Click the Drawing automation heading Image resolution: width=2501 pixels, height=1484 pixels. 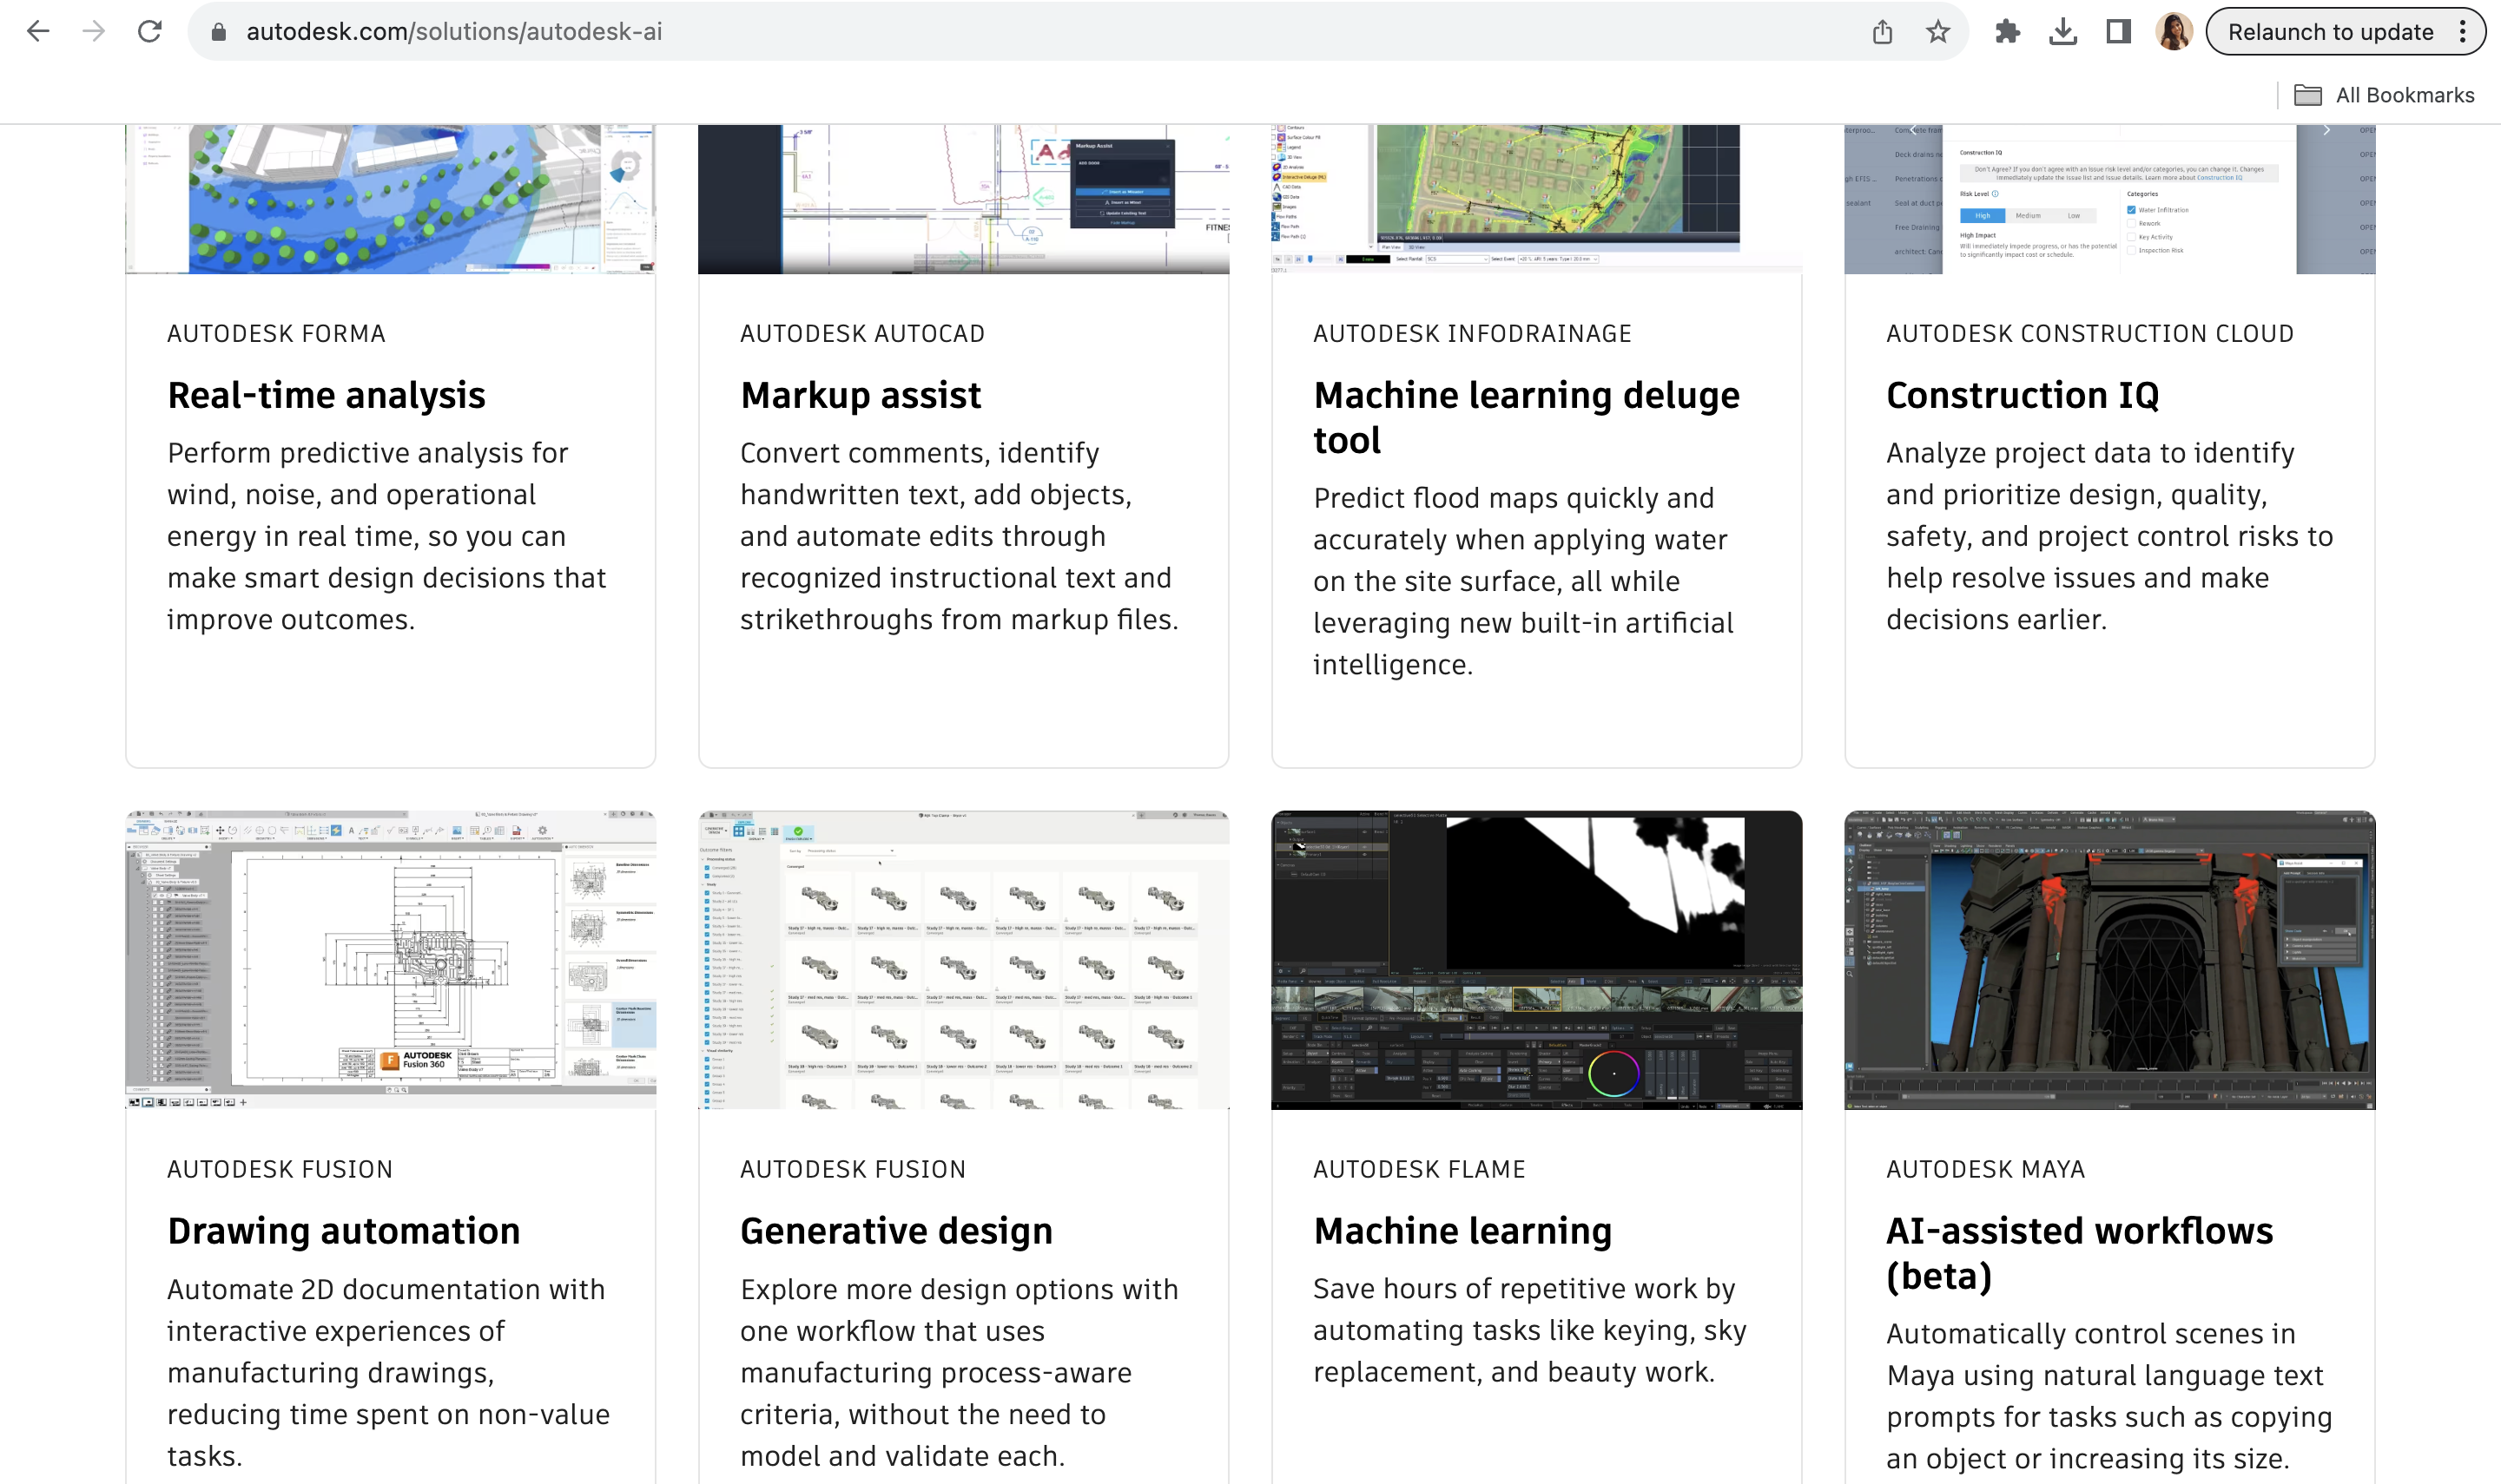coord(343,1231)
